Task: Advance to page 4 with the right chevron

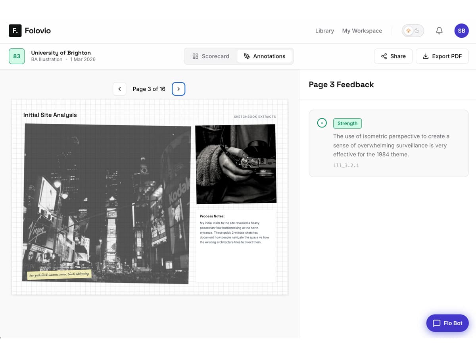Action: tap(178, 89)
